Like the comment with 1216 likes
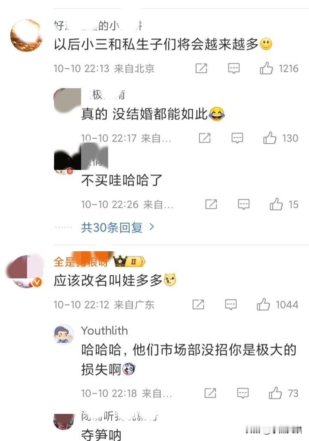This screenshot has height=441, width=309. (266, 68)
